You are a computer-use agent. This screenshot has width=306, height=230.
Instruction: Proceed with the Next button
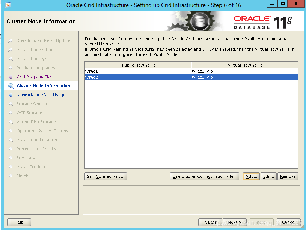[235, 222]
